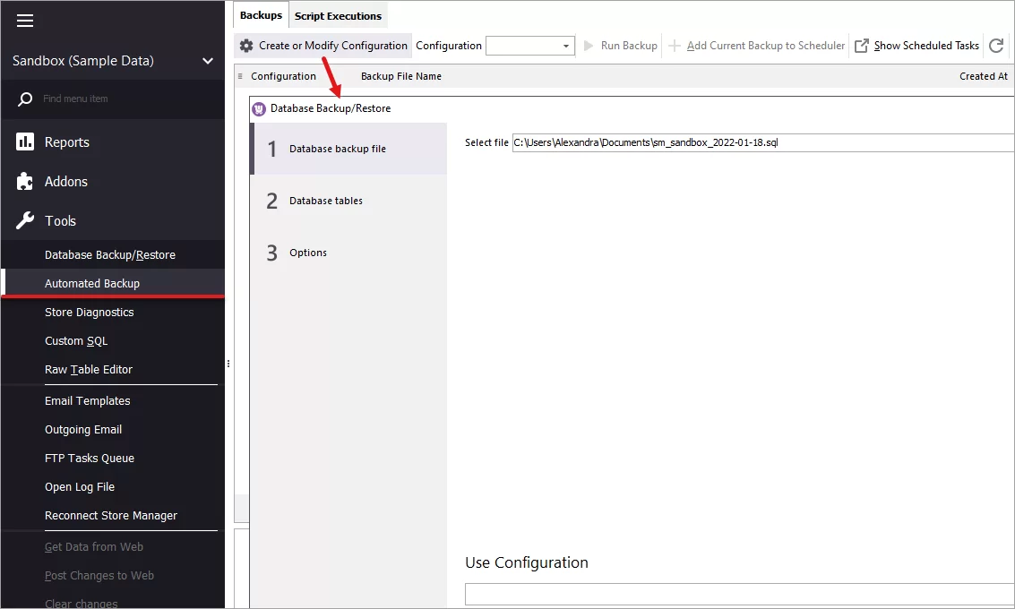Select the Database tables wizard step
The width and height of the screenshot is (1015, 609).
point(327,201)
